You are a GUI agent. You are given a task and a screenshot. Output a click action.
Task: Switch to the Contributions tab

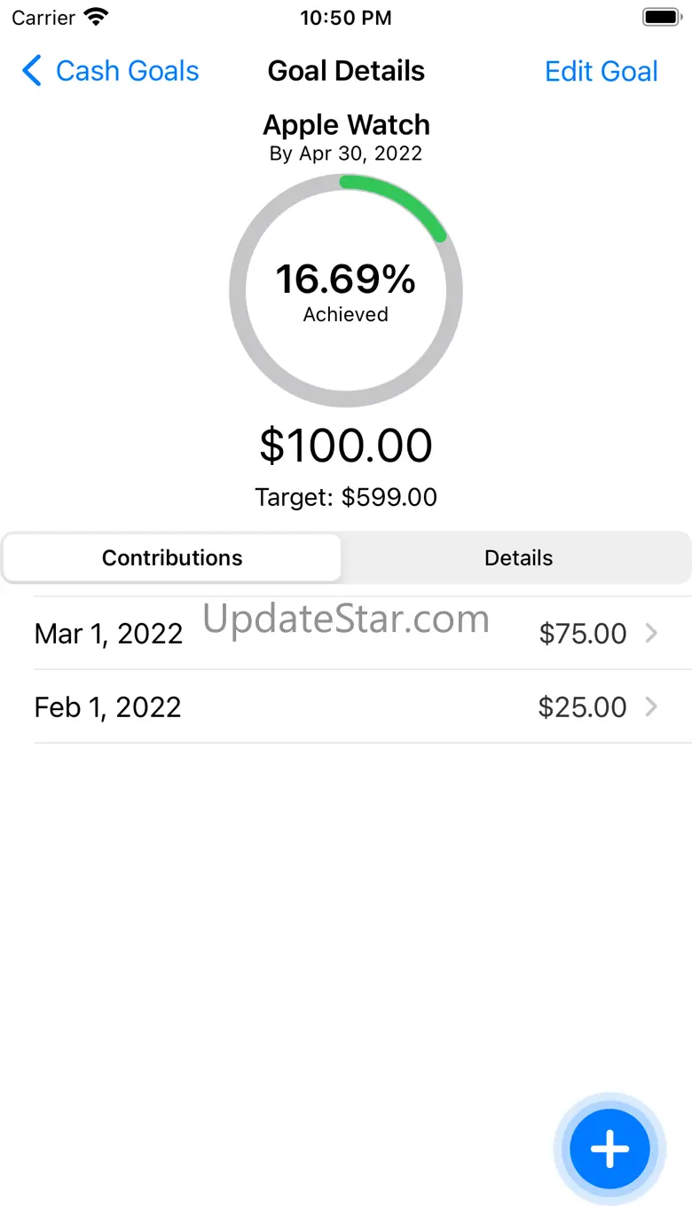click(172, 557)
